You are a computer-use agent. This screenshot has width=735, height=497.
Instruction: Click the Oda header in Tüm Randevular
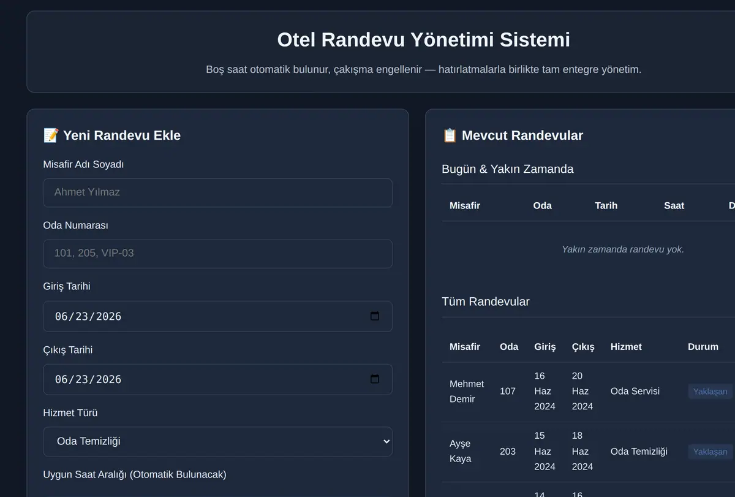[x=509, y=347]
